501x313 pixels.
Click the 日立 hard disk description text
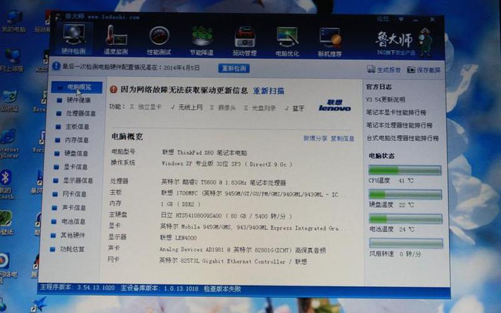pos(226,216)
